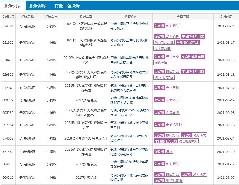Click the 投诉时间 column header

click(x=226, y=17)
